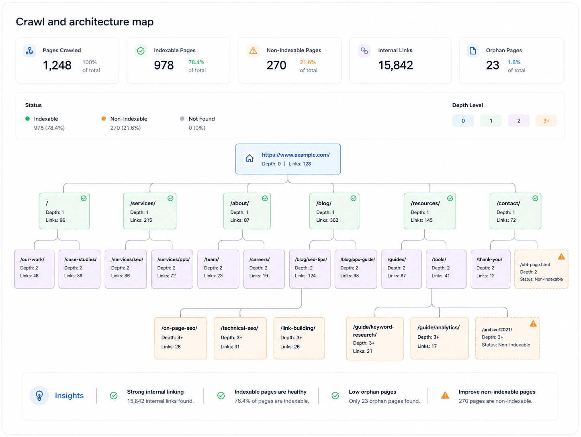Open the https://www.example.com/ link
Viewport: 581px width, 437px height.
[296, 155]
